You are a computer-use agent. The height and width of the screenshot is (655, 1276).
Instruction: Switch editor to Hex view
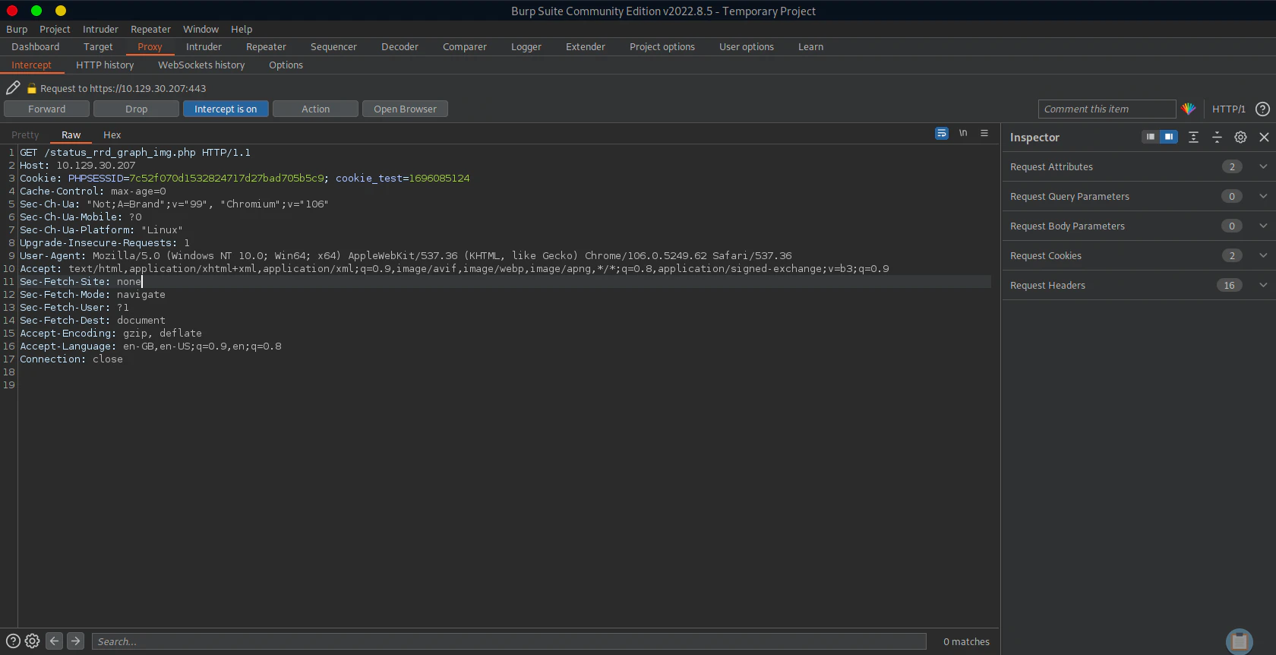(x=112, y=134)
